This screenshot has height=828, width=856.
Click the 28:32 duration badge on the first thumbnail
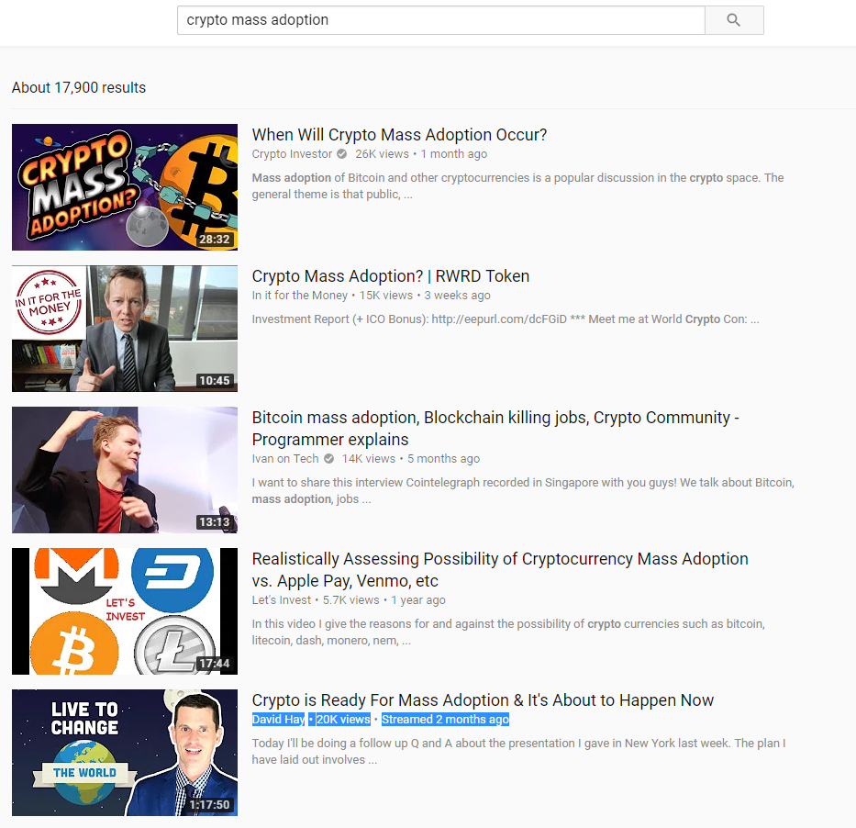[215, 240]
